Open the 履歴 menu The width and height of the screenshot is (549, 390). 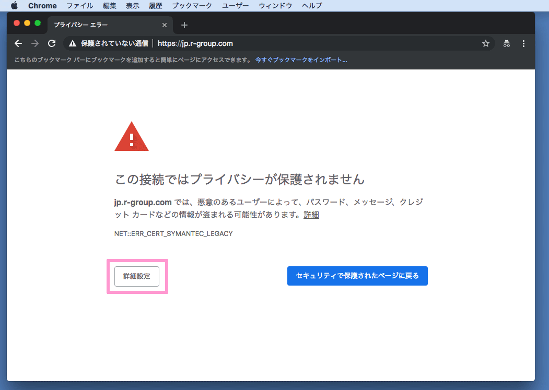tap(156, 6)
